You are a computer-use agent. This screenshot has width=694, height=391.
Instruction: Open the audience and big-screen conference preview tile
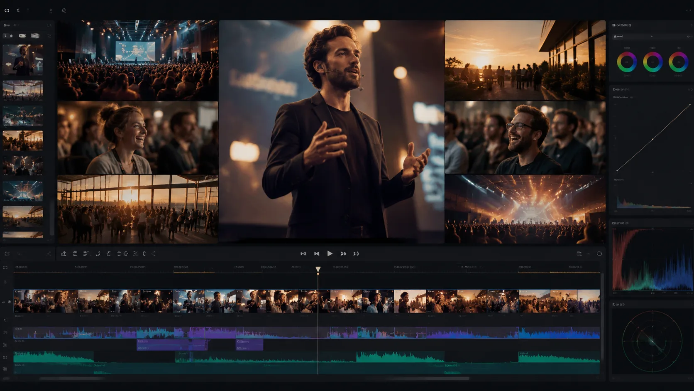(138, 60)
